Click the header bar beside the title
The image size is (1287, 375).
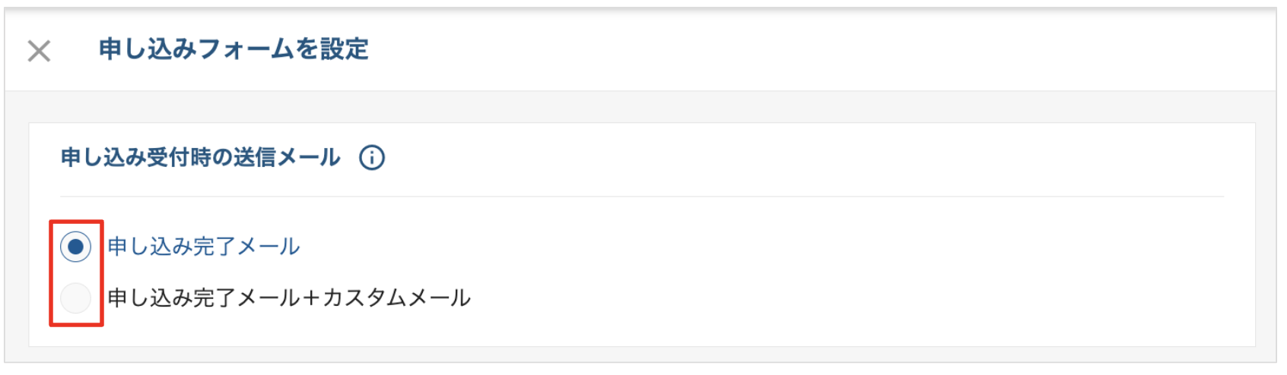pos(761,50)
